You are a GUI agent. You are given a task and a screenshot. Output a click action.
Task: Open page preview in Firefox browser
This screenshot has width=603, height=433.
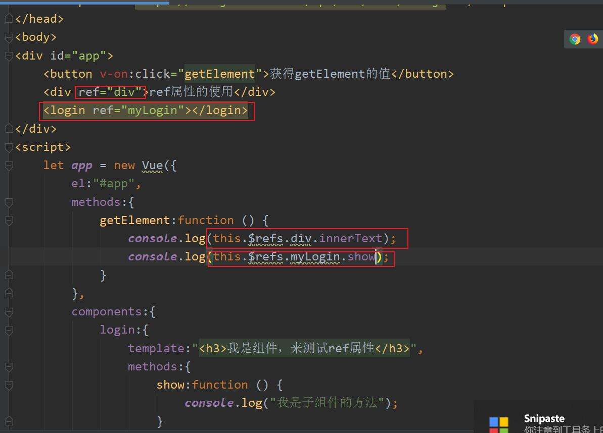pos(592,39)
